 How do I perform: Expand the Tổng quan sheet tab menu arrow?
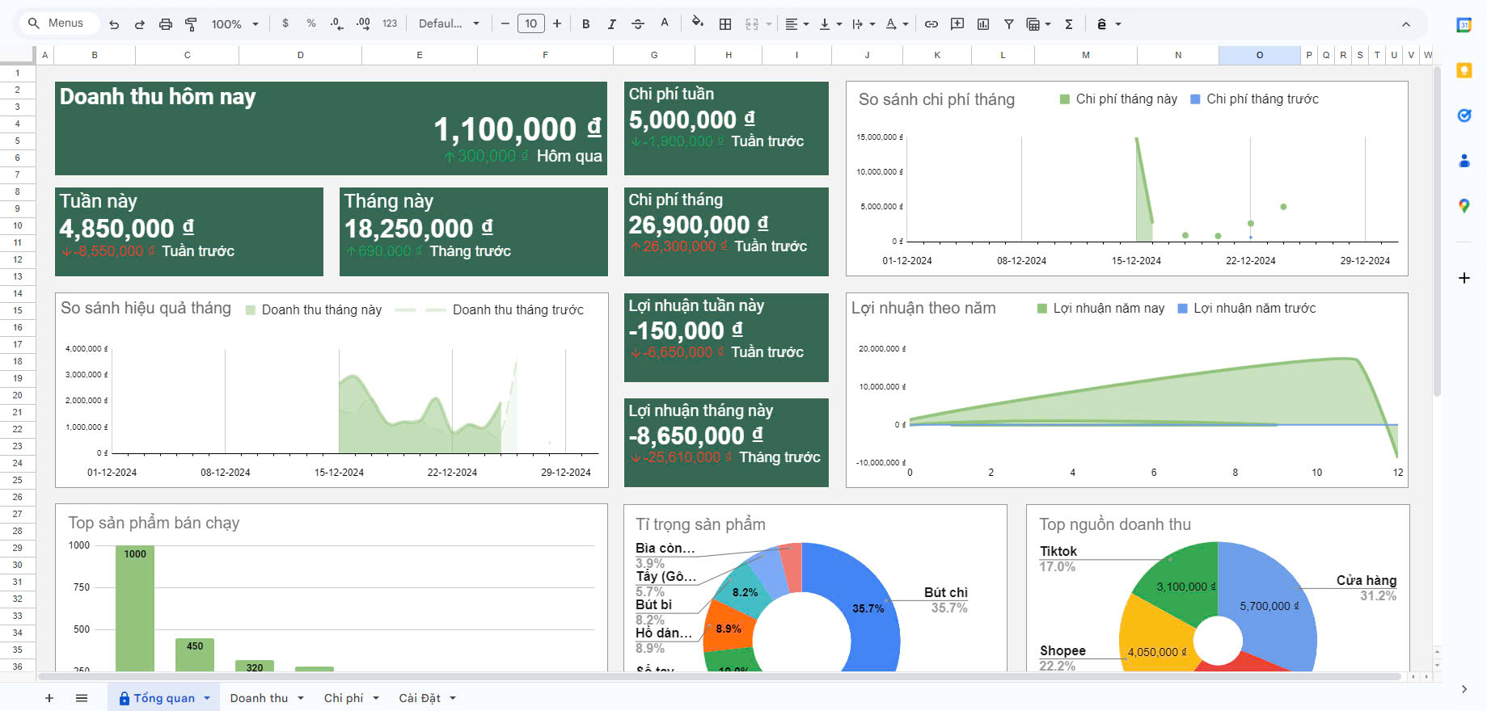point(207,698)
